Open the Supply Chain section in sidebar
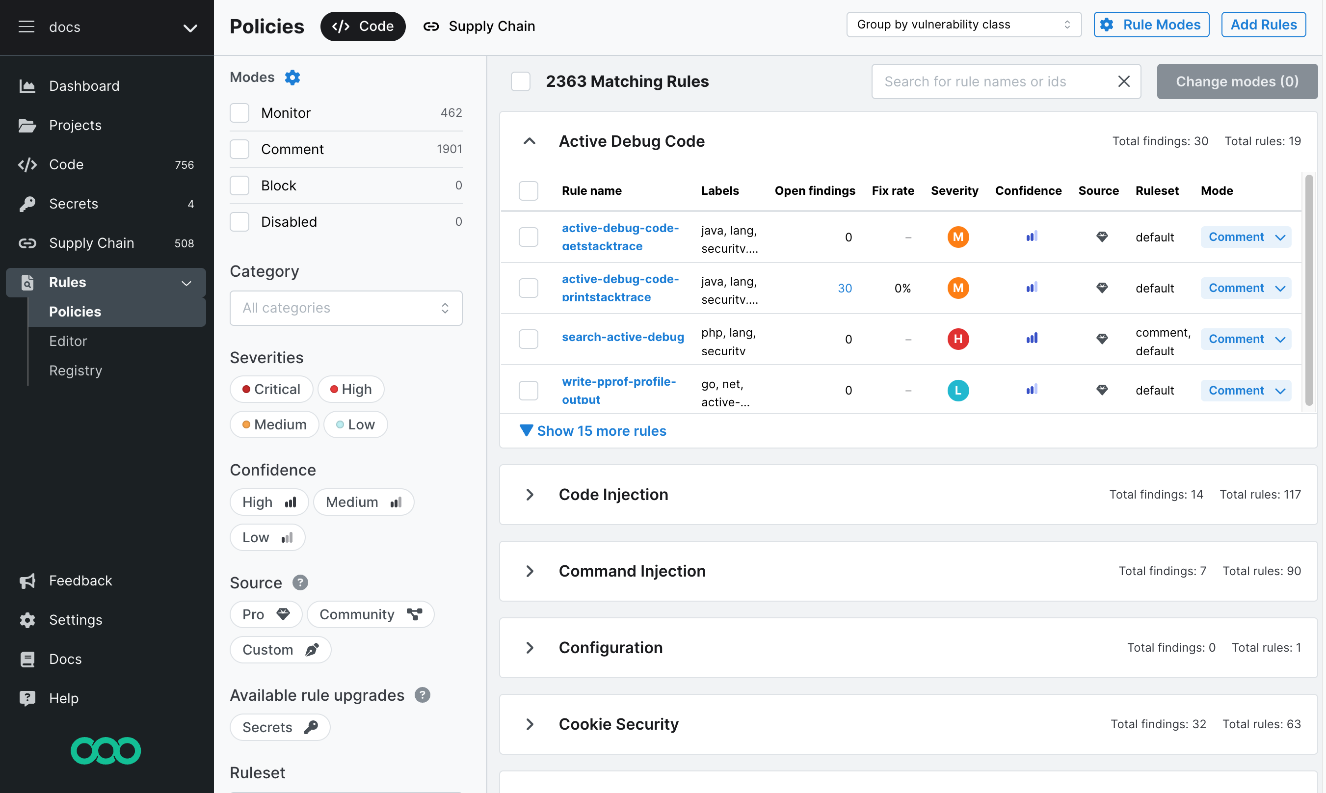This screenshot has width=1326, height=793. pos(91,242)
